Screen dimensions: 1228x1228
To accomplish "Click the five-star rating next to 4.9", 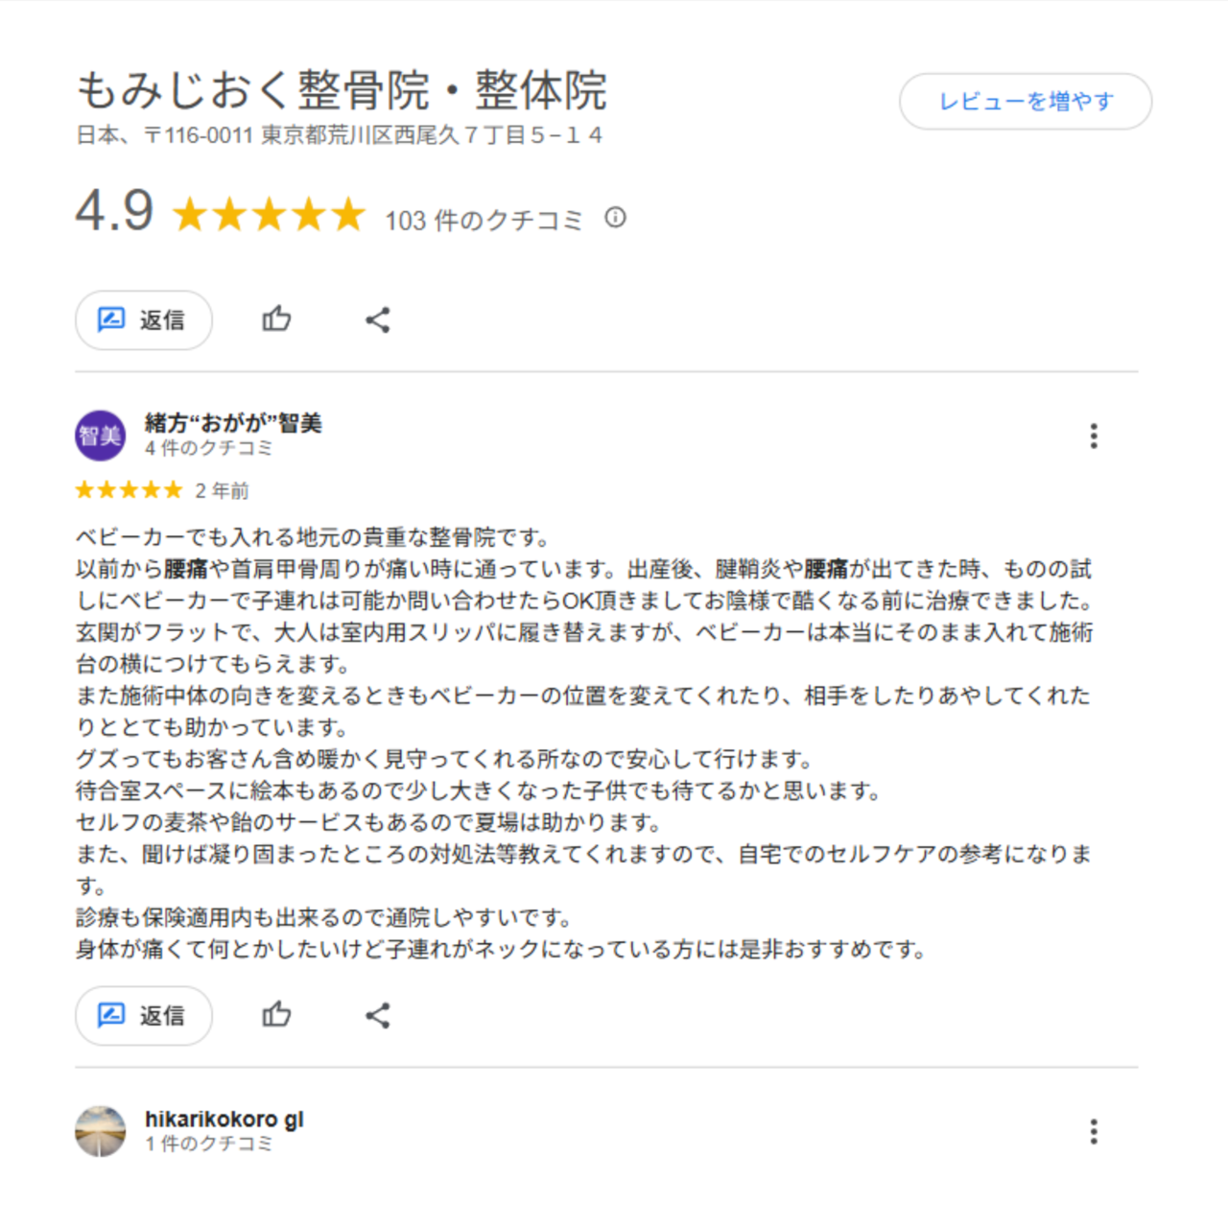I will pyautogui.click(x=270, y=215).
